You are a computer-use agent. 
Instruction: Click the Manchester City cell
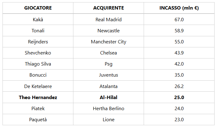[108, 42]
